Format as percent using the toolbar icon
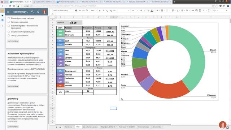 pyautogui.click(x=104, y=10)
